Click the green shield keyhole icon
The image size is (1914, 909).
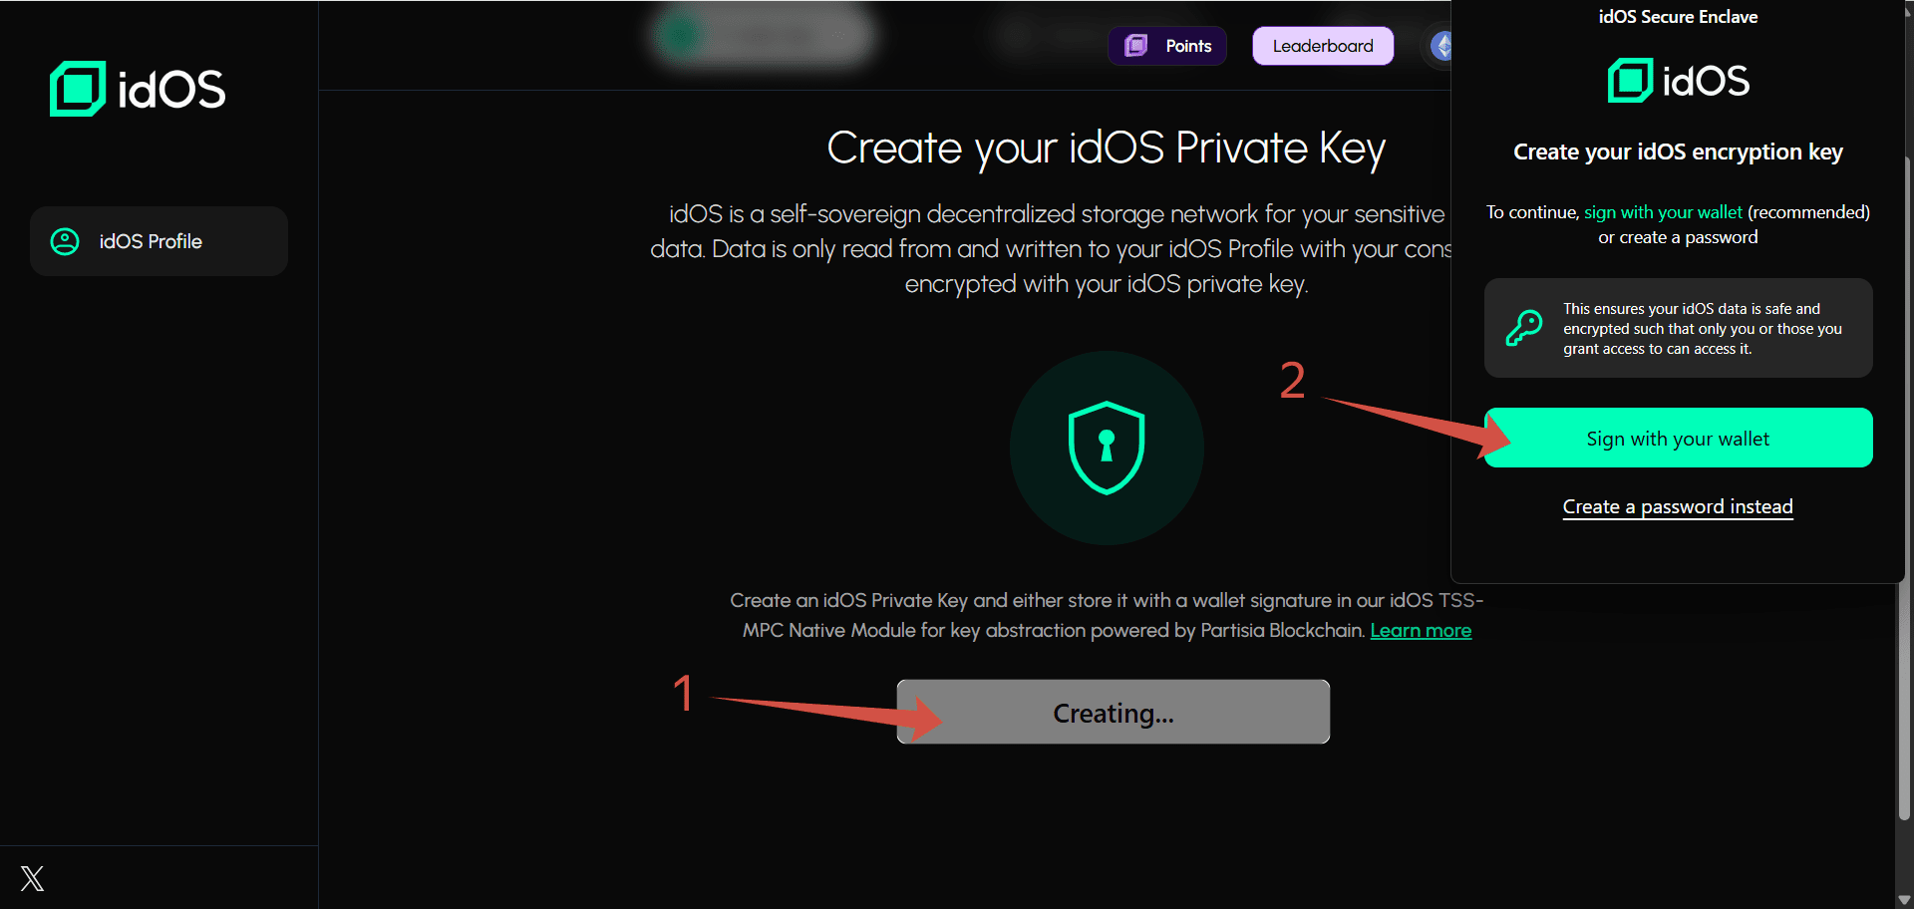click(1107, 448)
